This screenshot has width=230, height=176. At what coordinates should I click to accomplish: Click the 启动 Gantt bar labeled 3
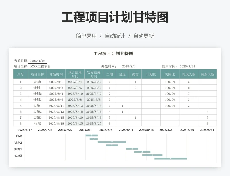coord(92,136)
